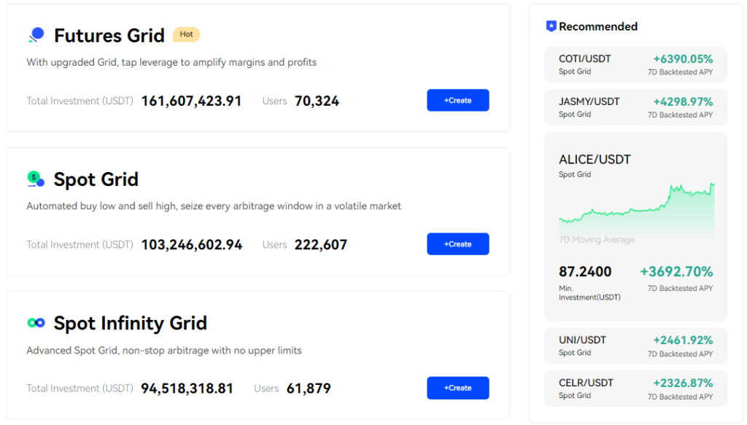The height and width of the screenshot is (425, 747).
Task: Click the Spot Infinity Grid heading
Action: pyautogui.click(x=130, y=323)
